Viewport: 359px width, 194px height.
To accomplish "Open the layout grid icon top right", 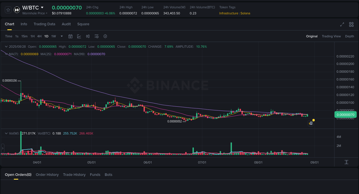I will (351, 24).
